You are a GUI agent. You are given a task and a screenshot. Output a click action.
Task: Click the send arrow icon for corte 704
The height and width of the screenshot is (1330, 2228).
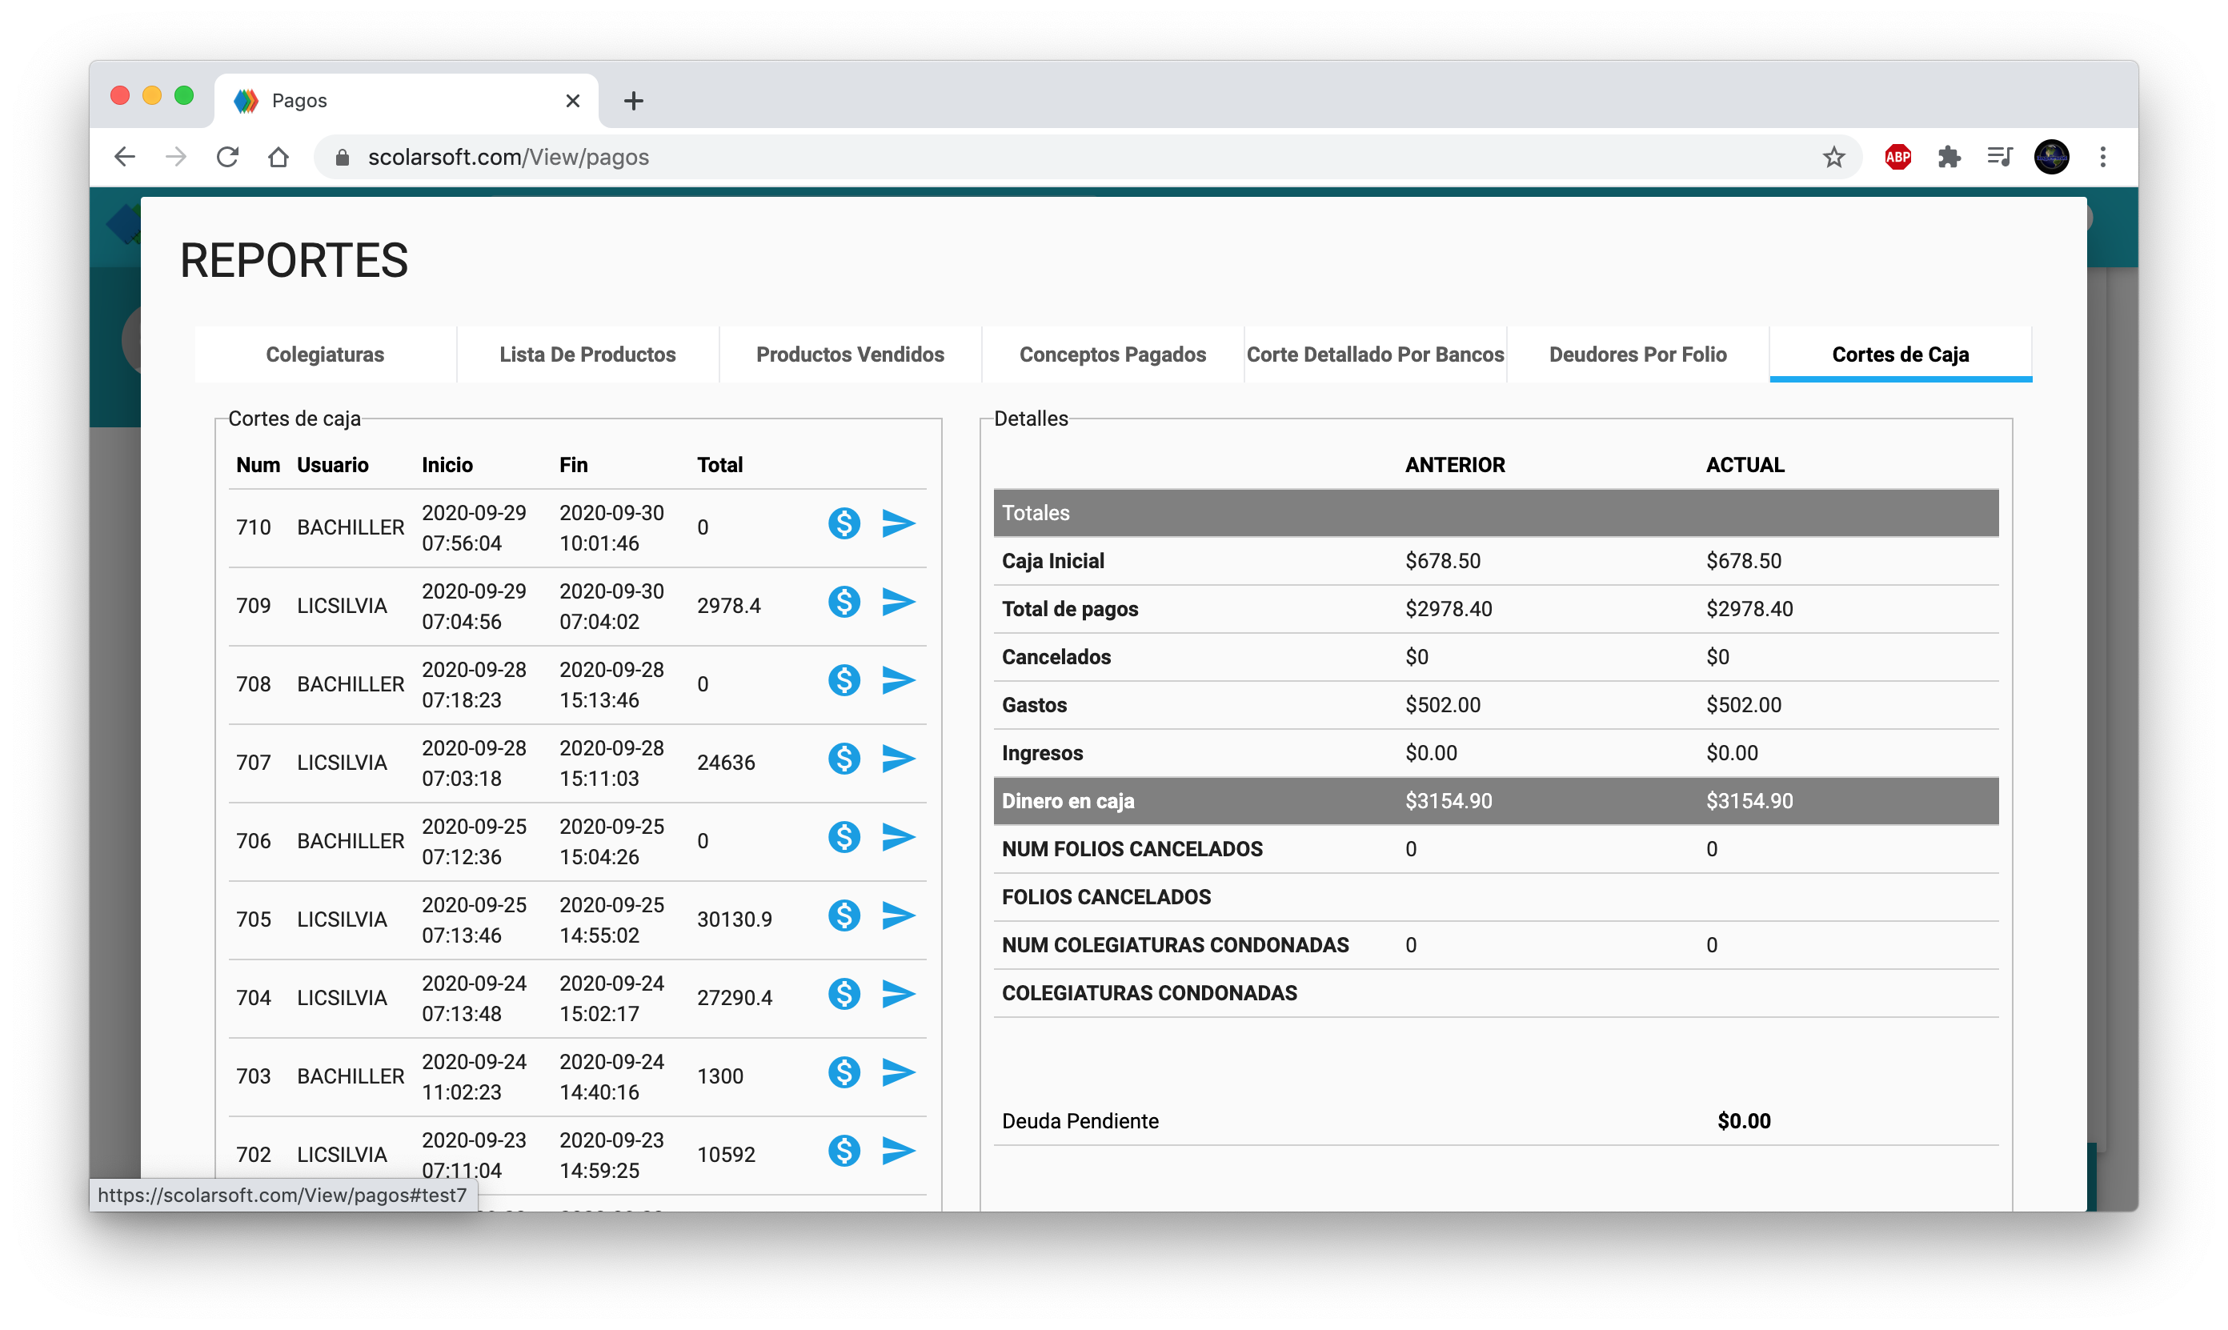898,994
